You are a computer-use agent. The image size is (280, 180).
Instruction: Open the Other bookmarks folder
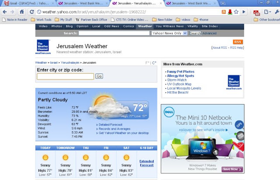pyautogui.click(x=267, y=20)
